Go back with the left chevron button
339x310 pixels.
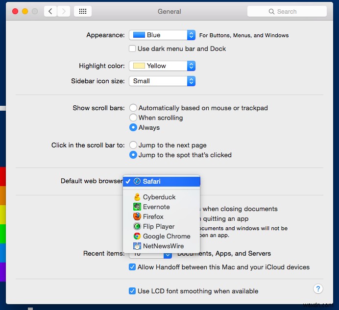pyautogui.click(x=50, y=11)
